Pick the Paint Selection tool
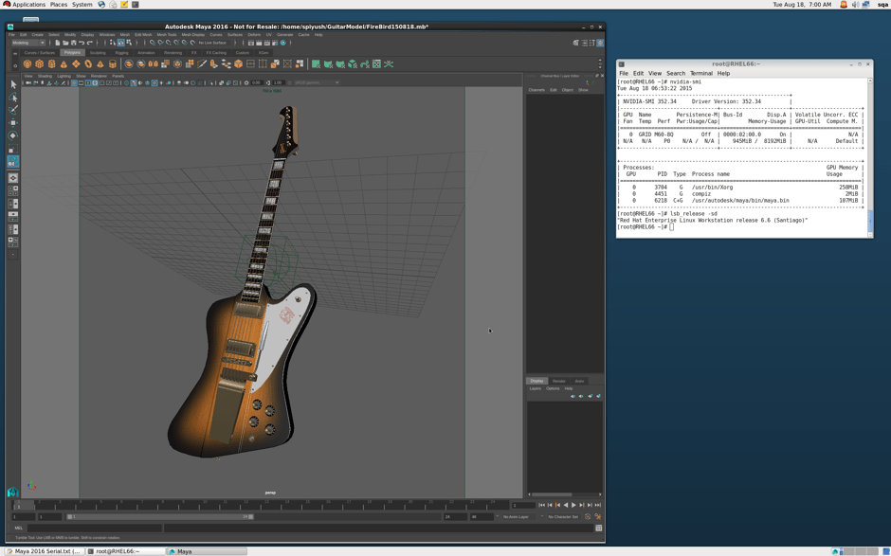This screenshot has height=556, width=891. pos(13,110)
